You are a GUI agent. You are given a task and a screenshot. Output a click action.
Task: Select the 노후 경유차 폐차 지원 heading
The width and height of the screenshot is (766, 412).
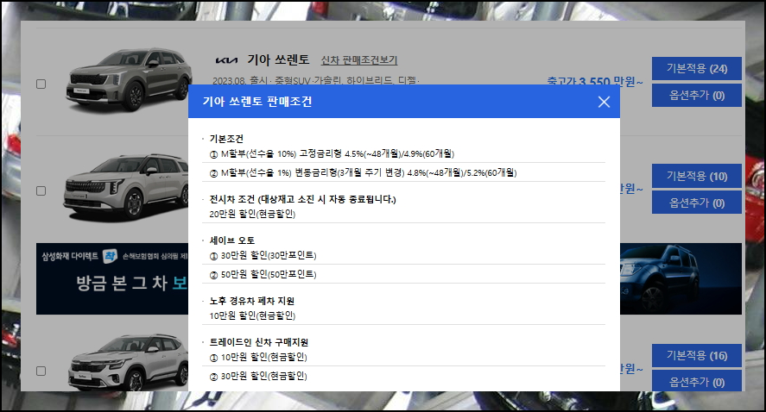click(x=252, y=301)
